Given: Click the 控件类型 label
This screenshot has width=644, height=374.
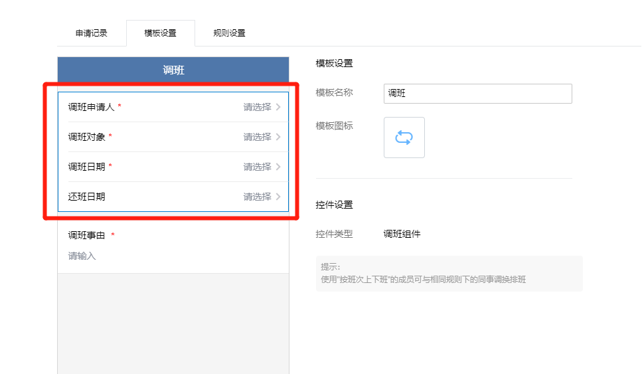Looking at the screenshot, I should (335, 234).
